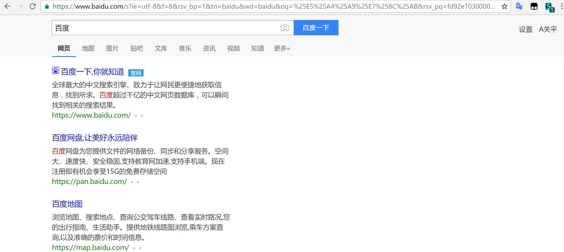The width and height of the screenshot is (564, 252).
Task: Open the 百度地图 result title
Action: tap(67, 204)
